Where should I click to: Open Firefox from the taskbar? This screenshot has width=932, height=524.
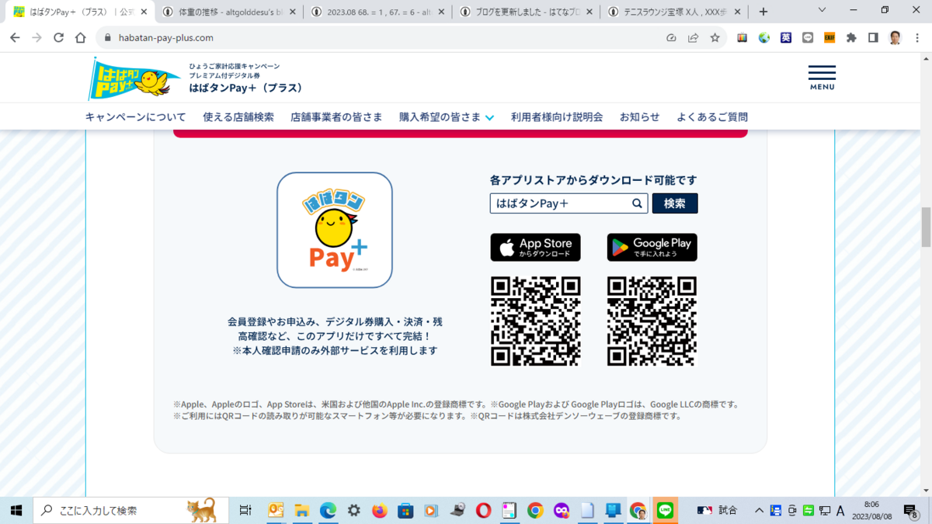click(x=379, y=511)
